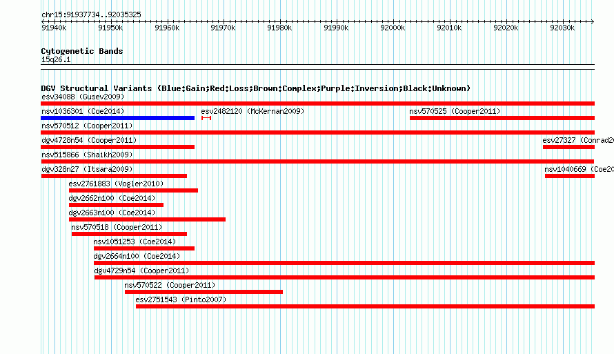Click the dgv328n27 (Itsara2009) label
This screenshot has height=354, width=614.
pyautogui.click(x=87, y=169)
